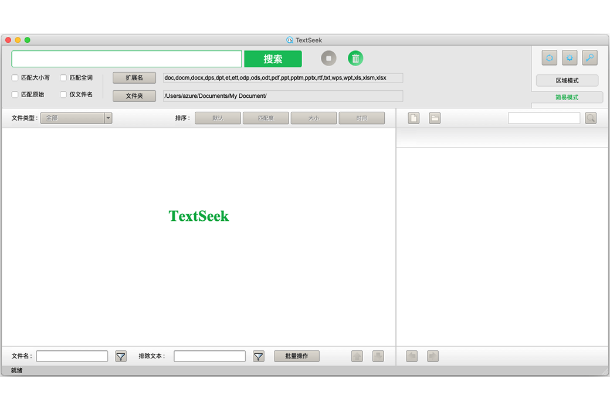Click the blue magnifier icon at top right
610x410 pixels.
tap(590, 58)
